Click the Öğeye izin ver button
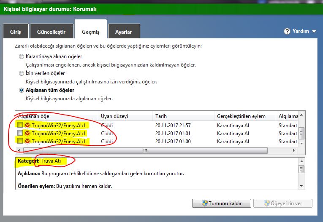Image resolution: width=323 pixels, height=222 pixels. pyautogui.click(x=283, y=203)
